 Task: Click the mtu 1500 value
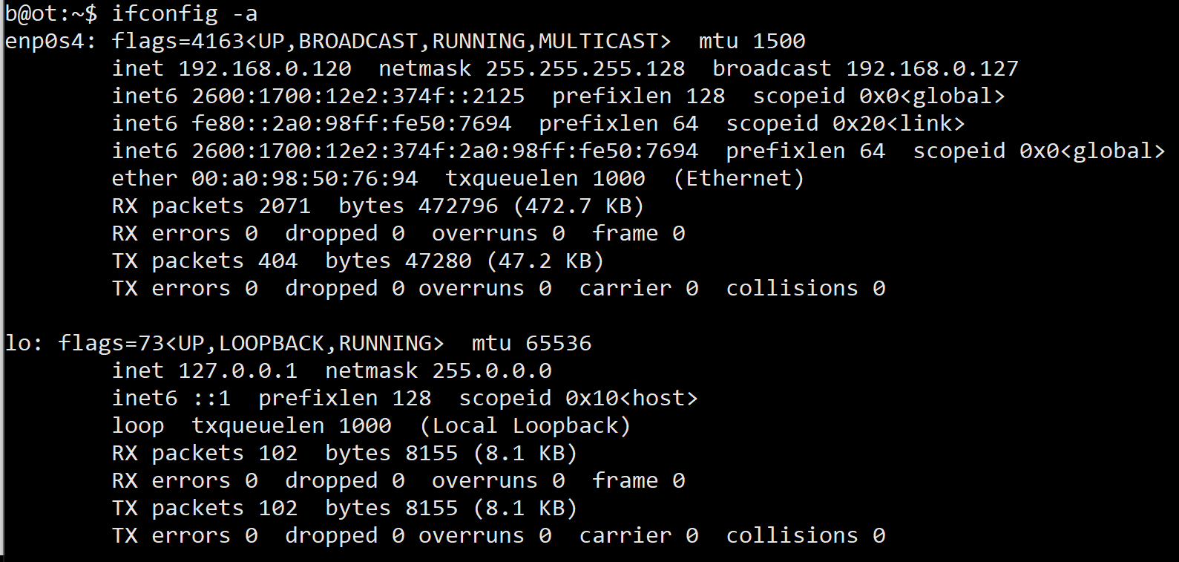coord(778,41)
